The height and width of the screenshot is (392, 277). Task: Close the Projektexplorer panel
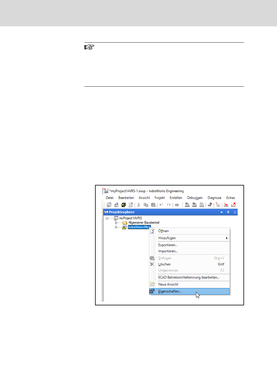(x=235, y=212)
